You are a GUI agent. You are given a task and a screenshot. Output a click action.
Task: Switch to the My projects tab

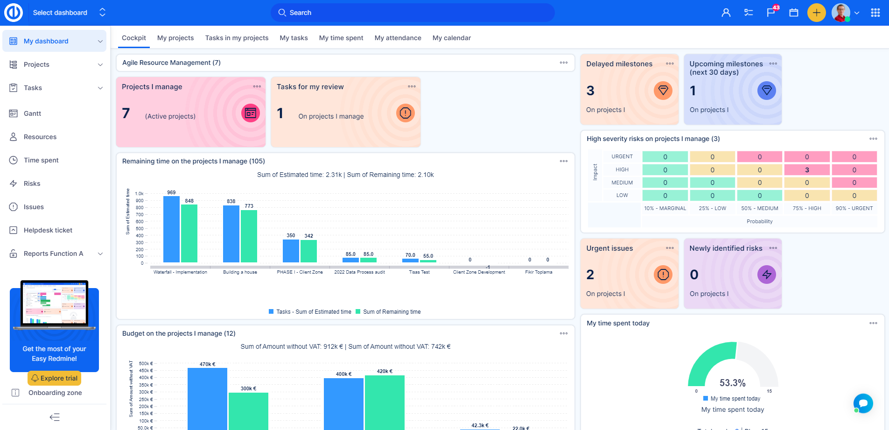(175, 38)
